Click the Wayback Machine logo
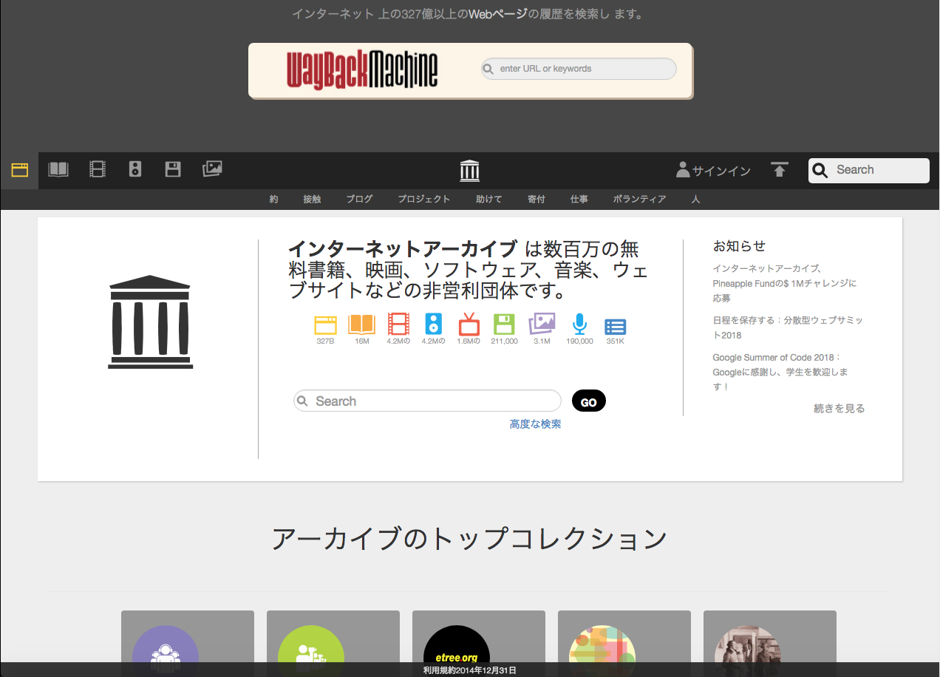This screenshot has width=940, height=677. click(x=362, y=70)
